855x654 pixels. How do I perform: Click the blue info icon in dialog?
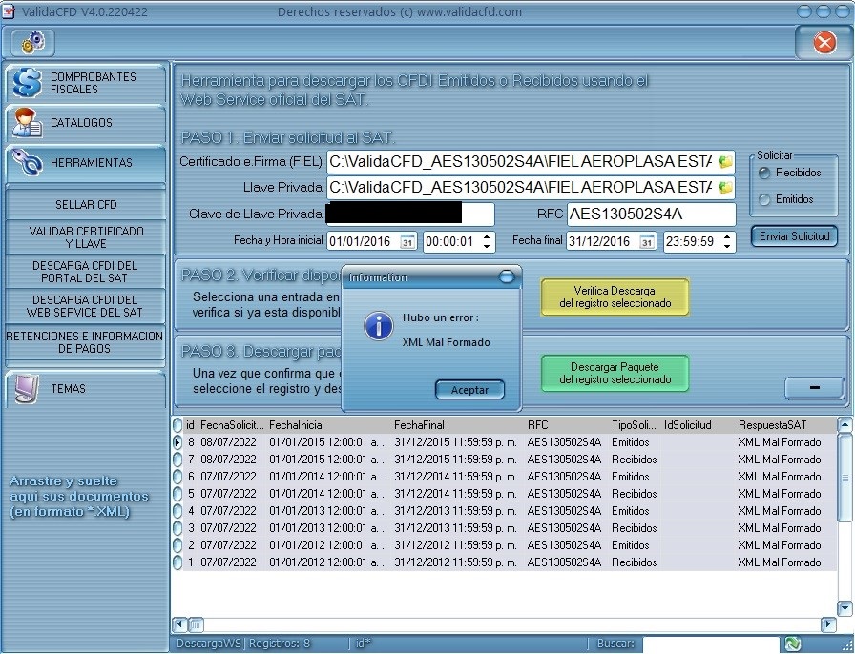coord(379,326)
